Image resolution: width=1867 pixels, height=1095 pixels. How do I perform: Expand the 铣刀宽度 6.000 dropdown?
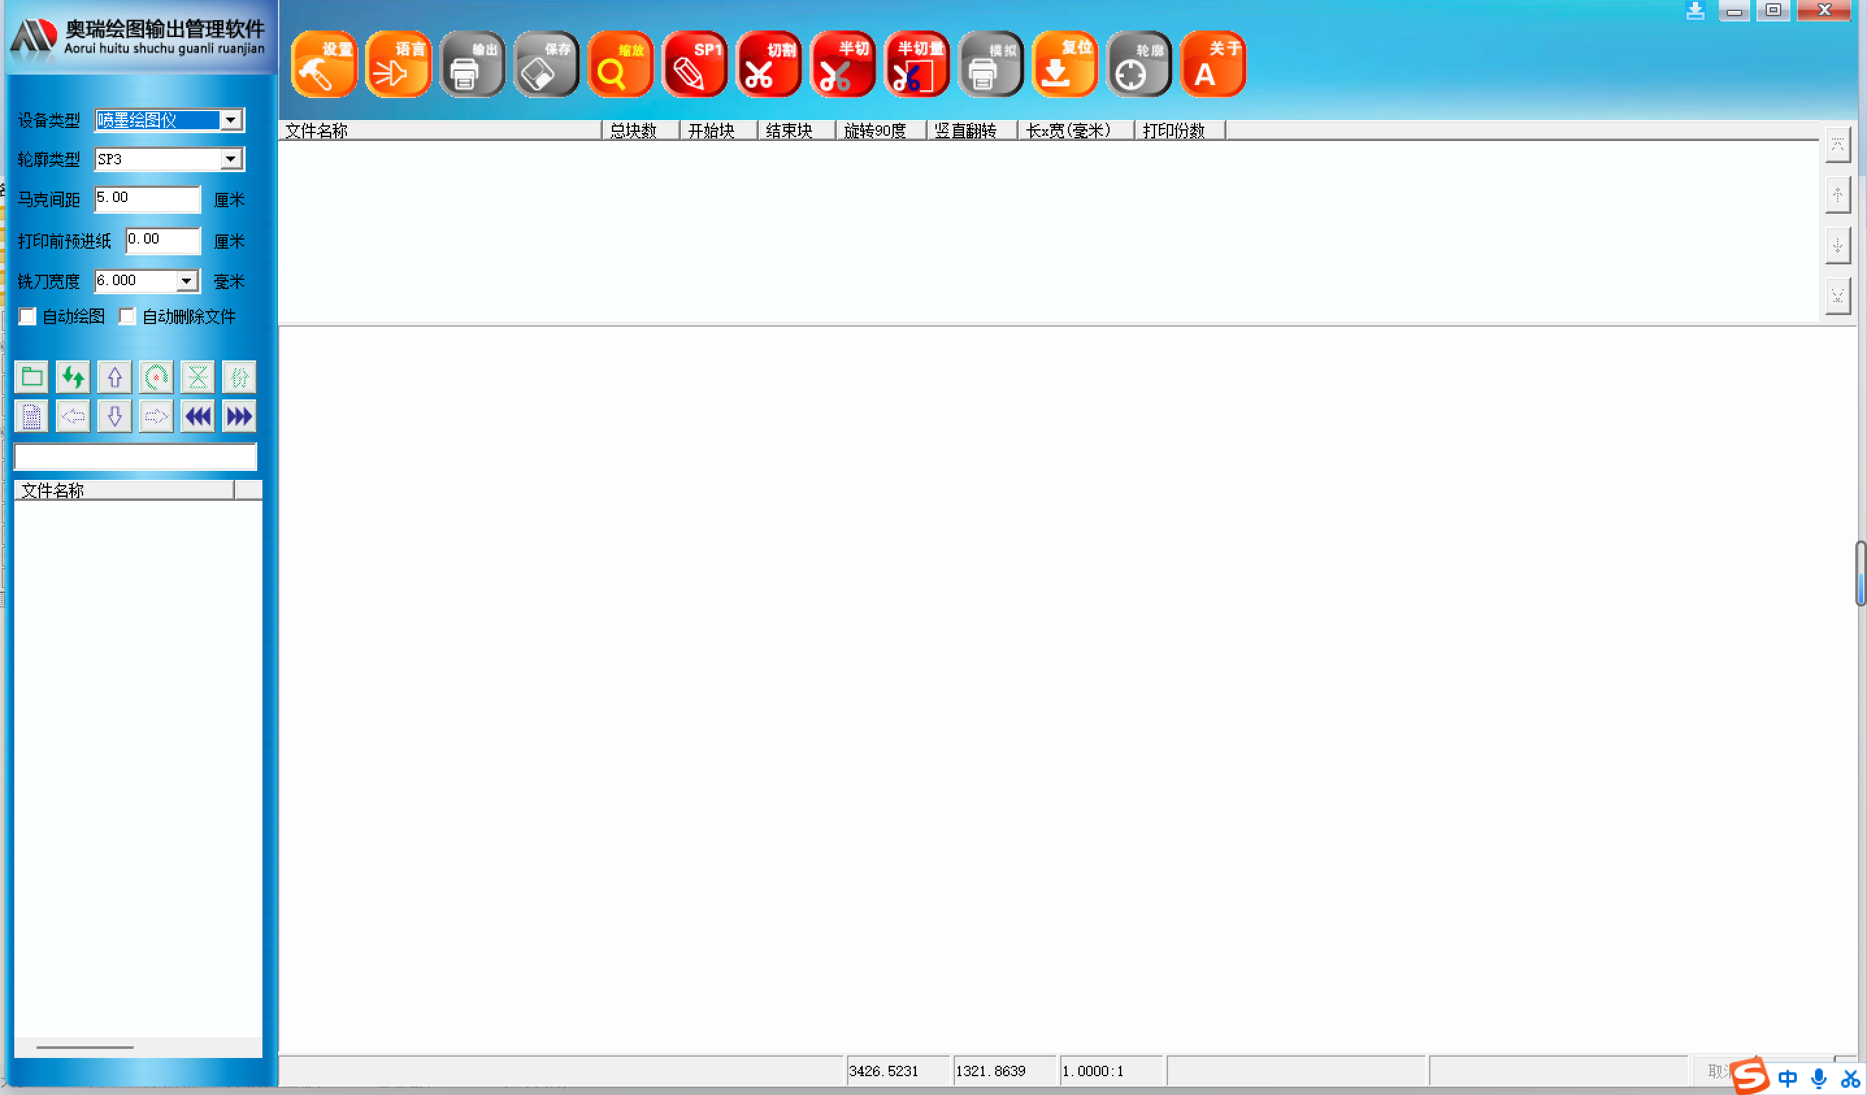point(186,281)
